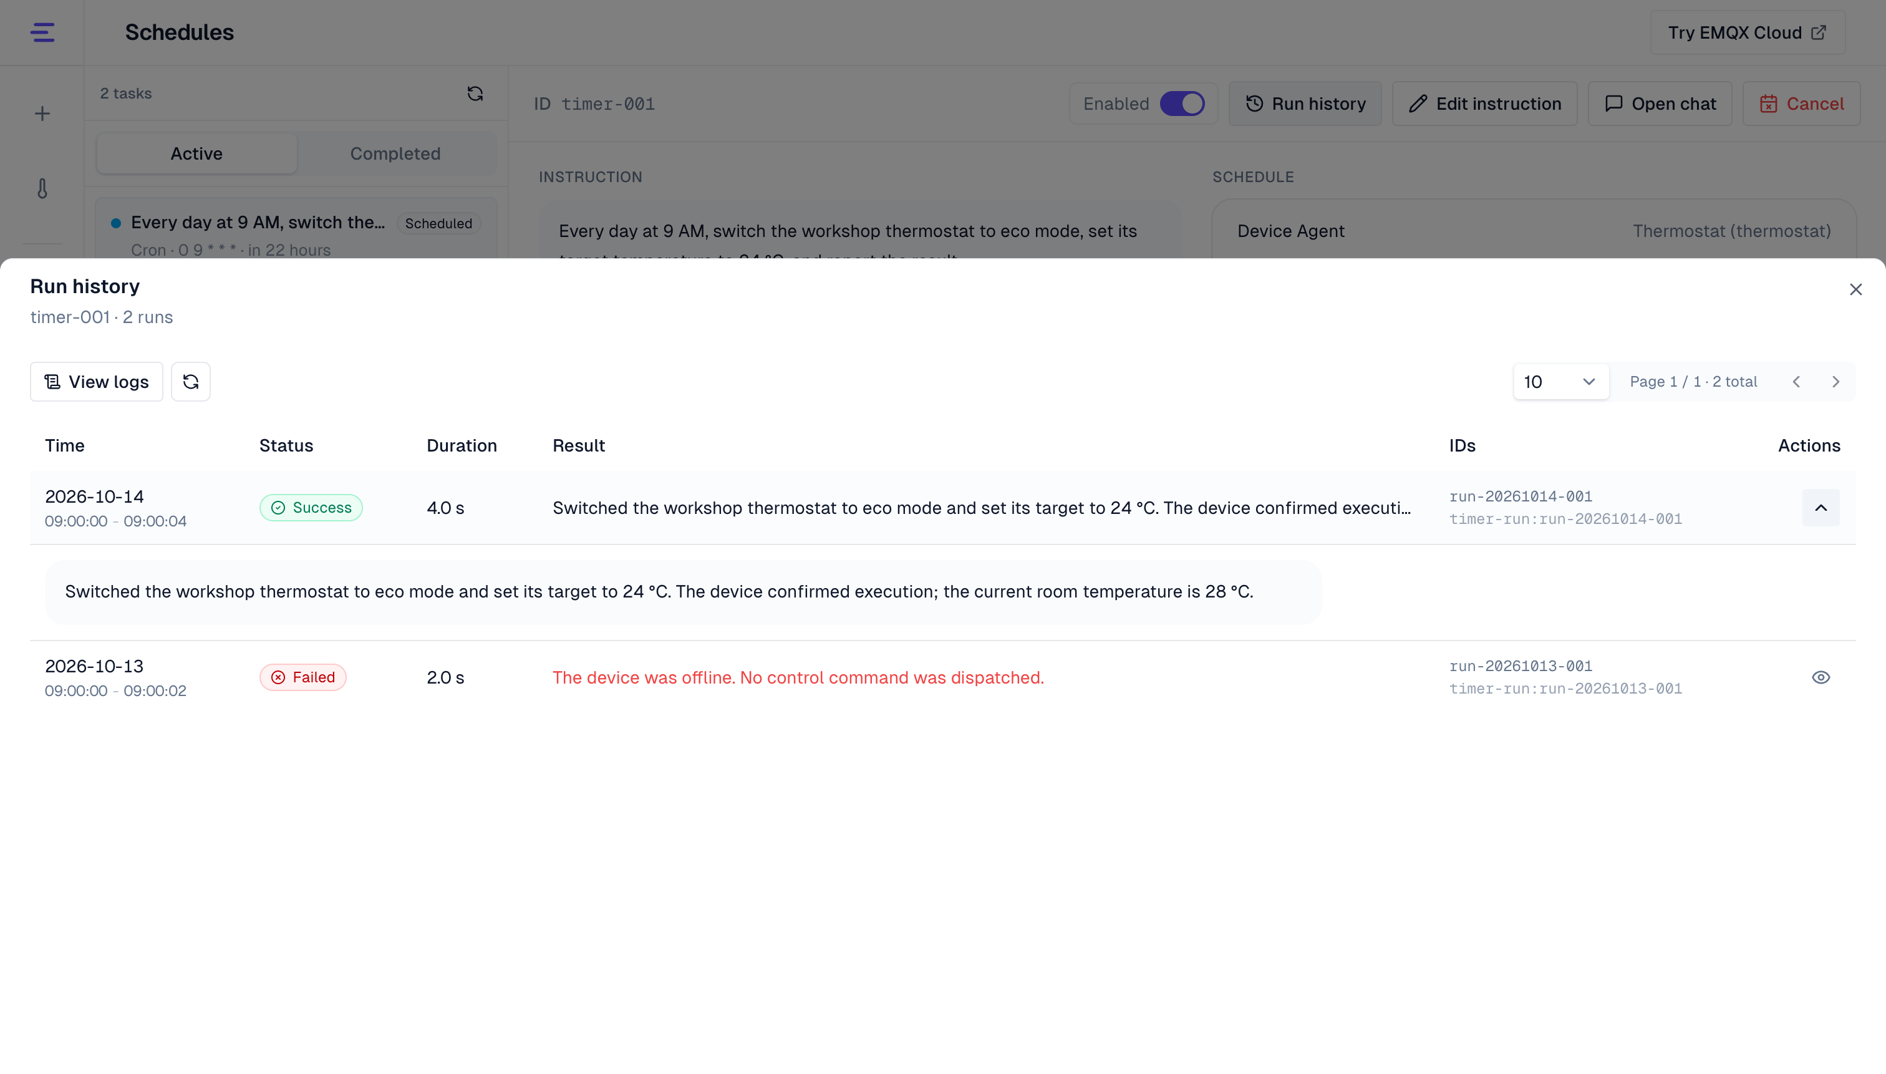Go to next page arrow
1886x1074 pixels.
point(1836,381)
